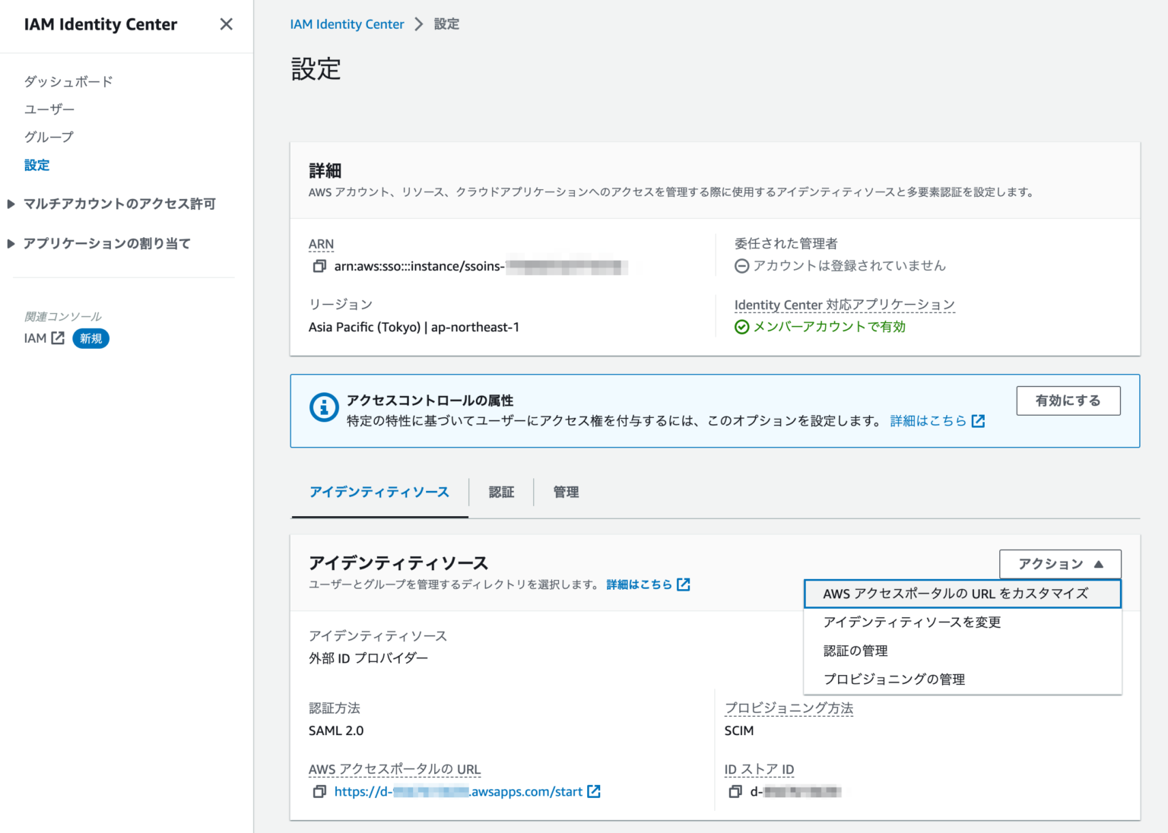Copy the ID ストア ID value
Image resolution: width=1168 pixels, height=833 pixels.
(735, 792)
